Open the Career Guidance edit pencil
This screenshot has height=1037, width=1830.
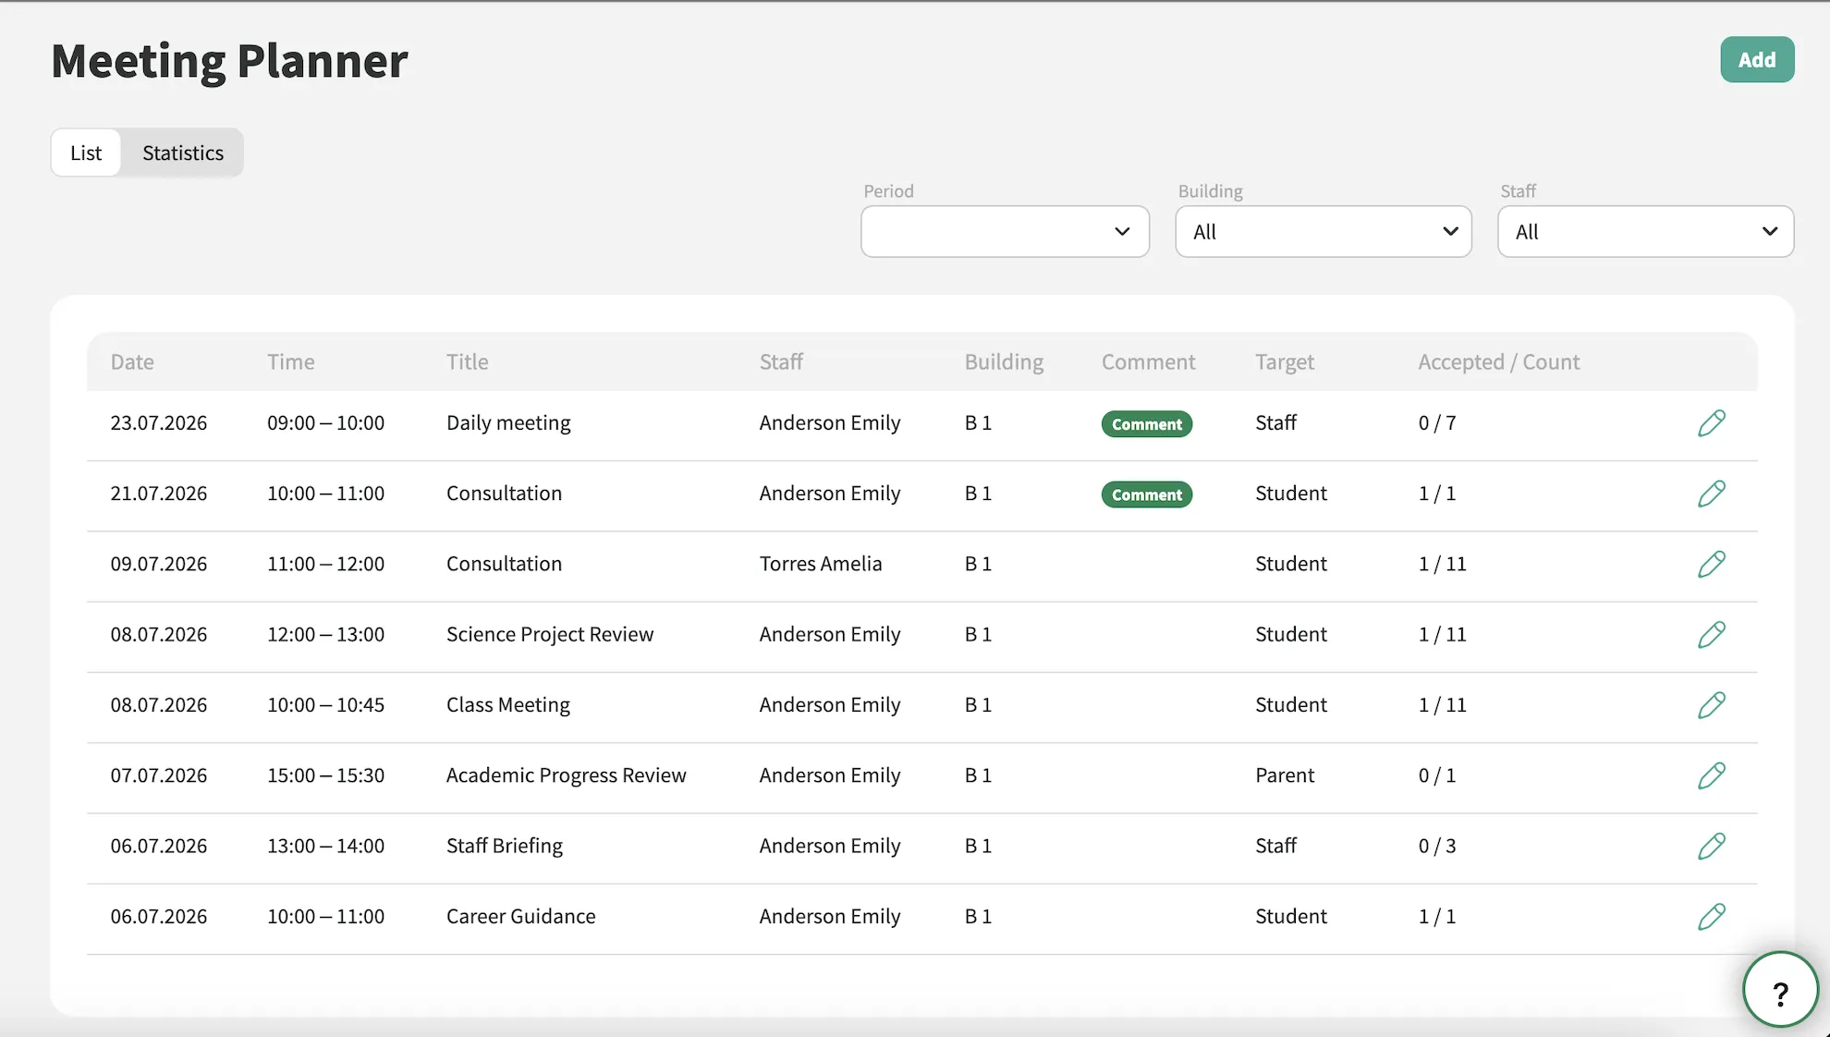pyautogui.click(x=1712, y=917)
